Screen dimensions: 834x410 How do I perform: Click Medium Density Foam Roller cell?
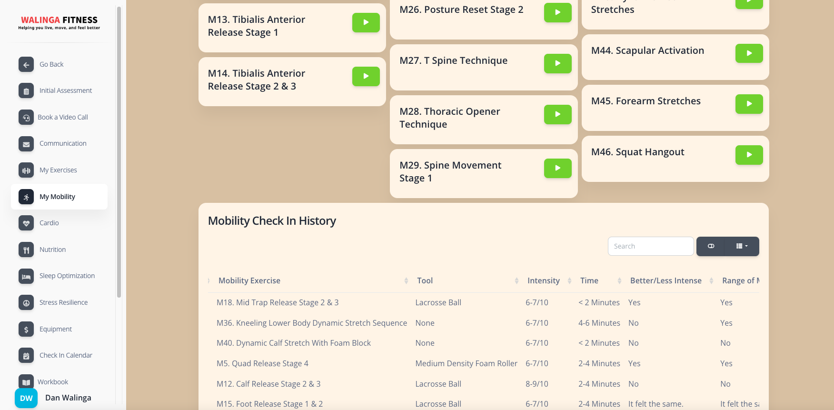pyautogui.click(x=466, y=363)
